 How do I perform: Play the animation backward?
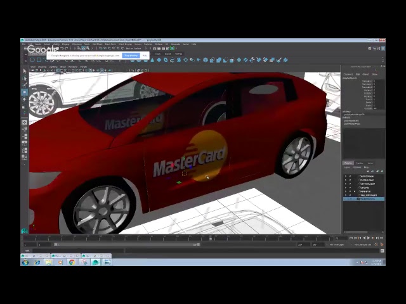tap(364, 238)
